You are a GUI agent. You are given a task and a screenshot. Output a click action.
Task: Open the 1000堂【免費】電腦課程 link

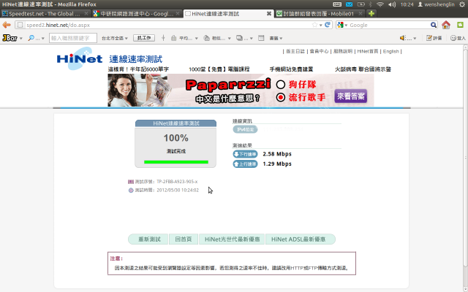219,69
